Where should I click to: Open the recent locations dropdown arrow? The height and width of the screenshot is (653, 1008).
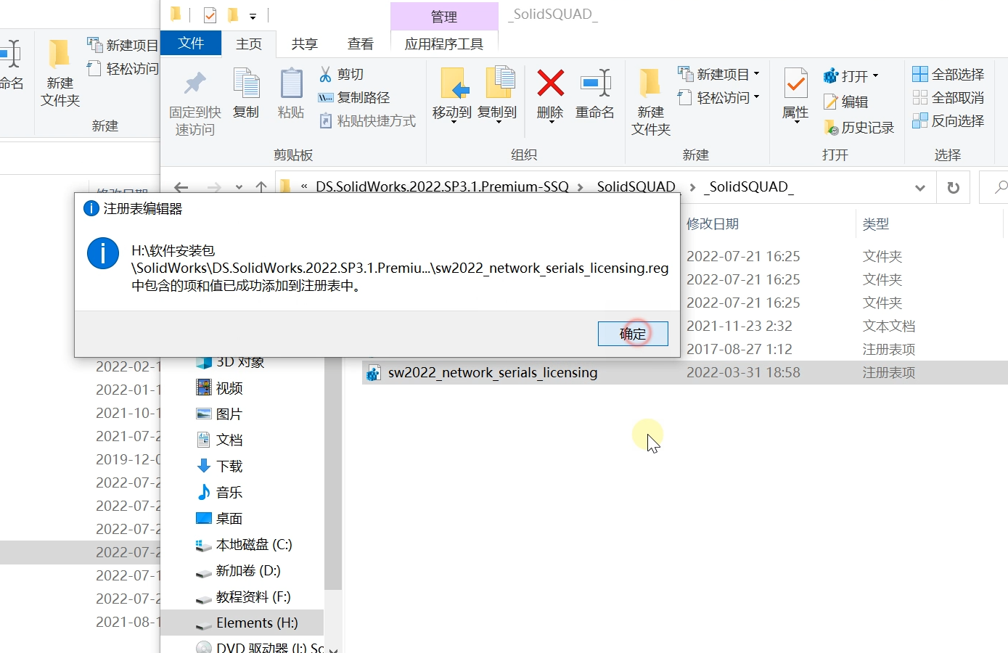(x=239, y=187)
